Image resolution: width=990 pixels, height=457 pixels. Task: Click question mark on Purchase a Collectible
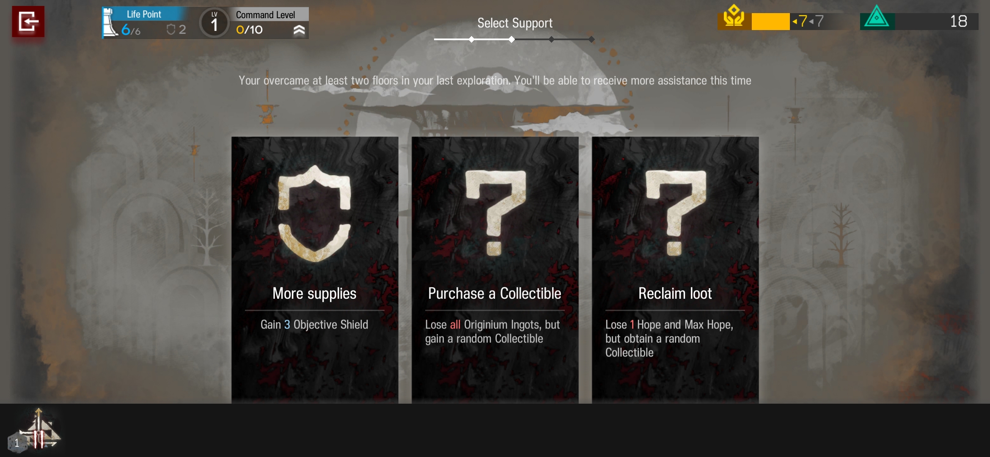click(x=495, y=212)
